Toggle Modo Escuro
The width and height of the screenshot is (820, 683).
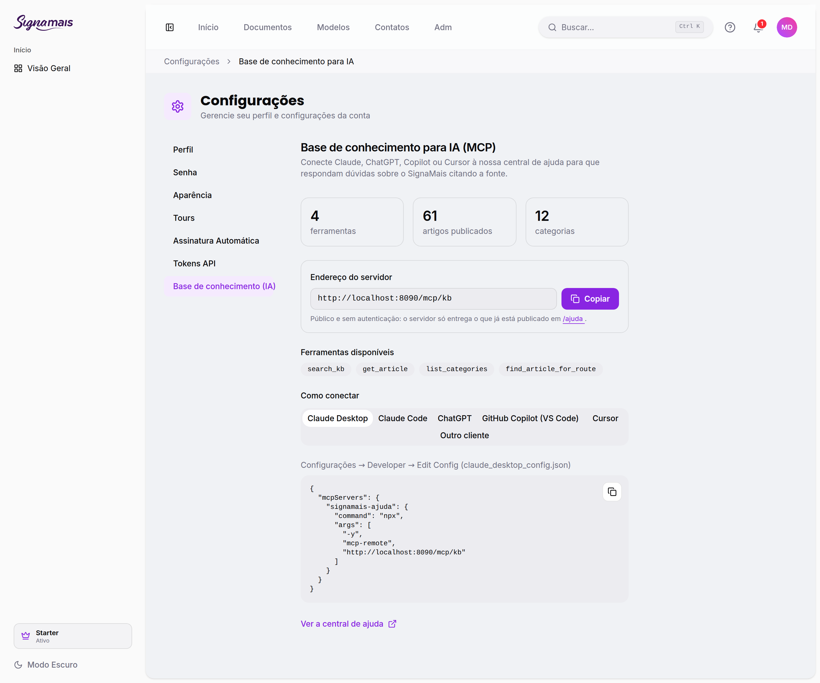pos(46,665)
